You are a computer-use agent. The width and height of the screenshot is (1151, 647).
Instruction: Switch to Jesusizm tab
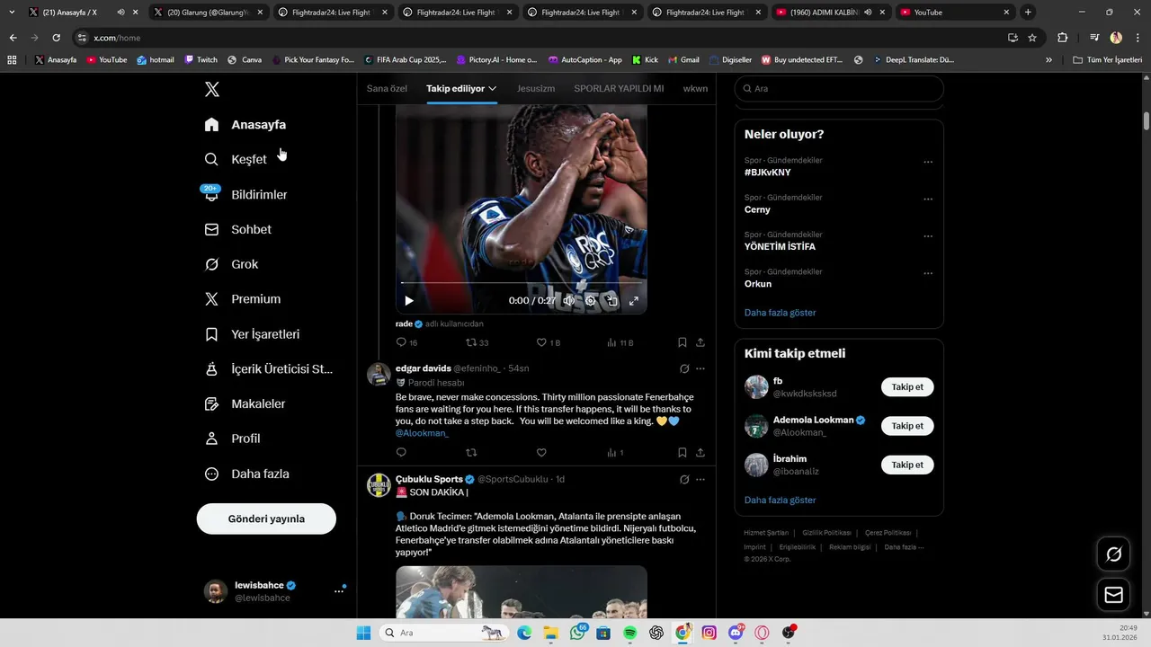coord(536,88)
